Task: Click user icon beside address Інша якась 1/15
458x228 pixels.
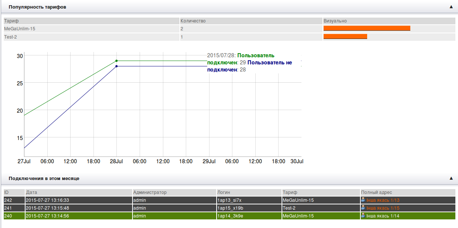Action: [363, 208]
